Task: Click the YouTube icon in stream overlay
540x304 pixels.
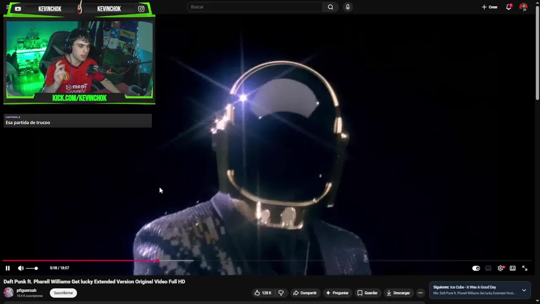Action: [18, 9]
